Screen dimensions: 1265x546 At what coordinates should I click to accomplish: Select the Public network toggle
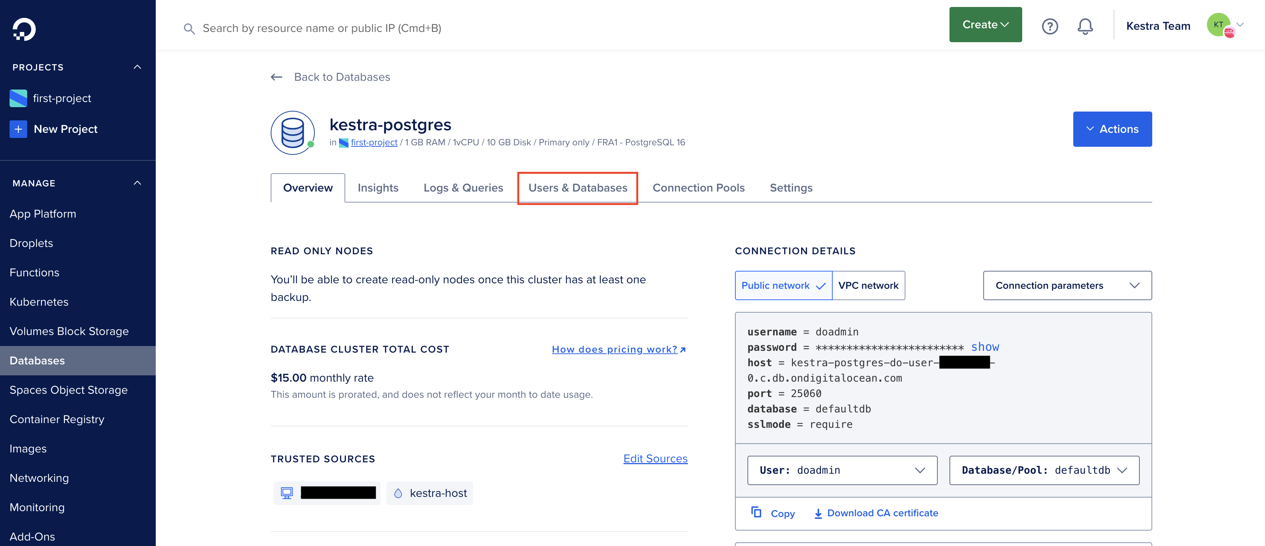click(783, 285)
